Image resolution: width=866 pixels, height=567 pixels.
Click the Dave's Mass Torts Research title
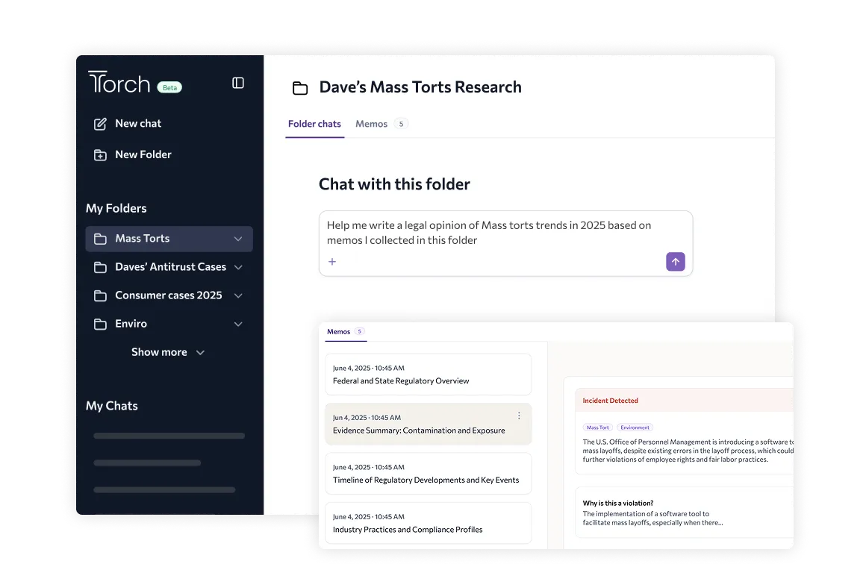point(420,87)
